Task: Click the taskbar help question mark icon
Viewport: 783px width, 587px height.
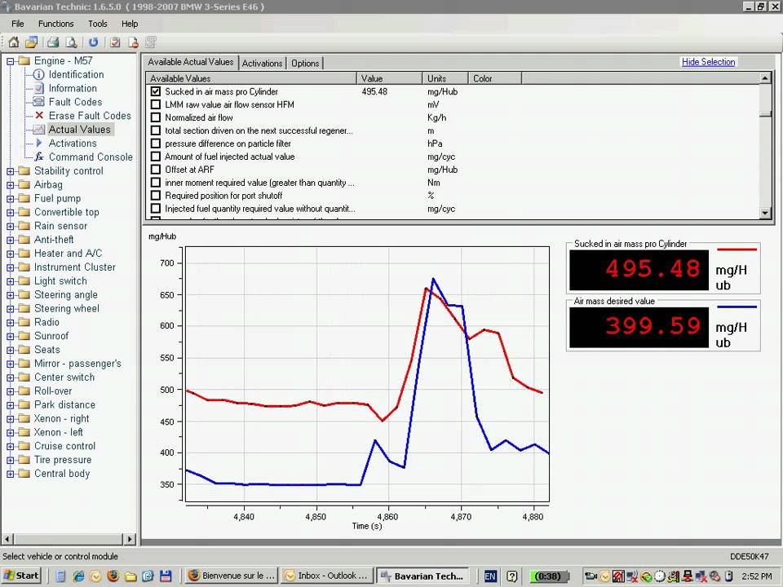Action: 512,576
